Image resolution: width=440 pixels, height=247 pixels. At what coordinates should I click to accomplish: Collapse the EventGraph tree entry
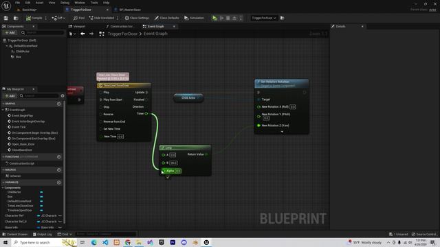coord(3,110)
